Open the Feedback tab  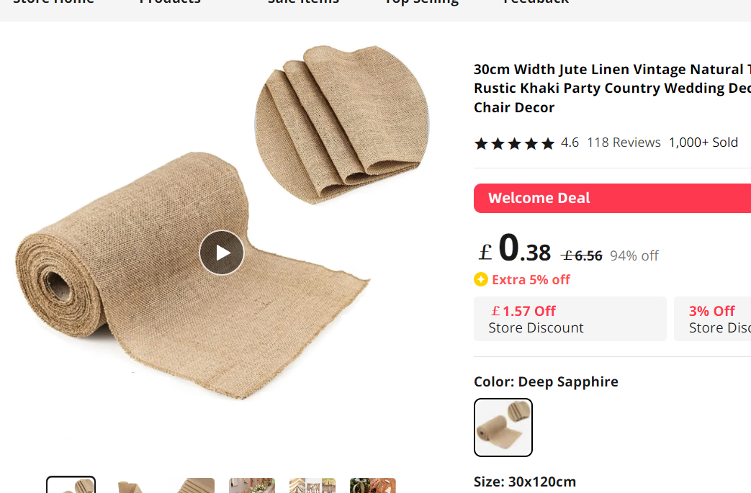click(536, 2)
